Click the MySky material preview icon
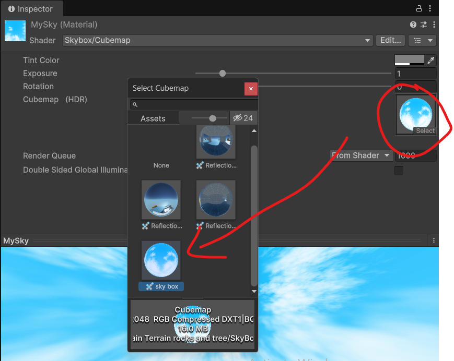The width and height of the screenshot is (454, 361). click(x=15, y=31)
